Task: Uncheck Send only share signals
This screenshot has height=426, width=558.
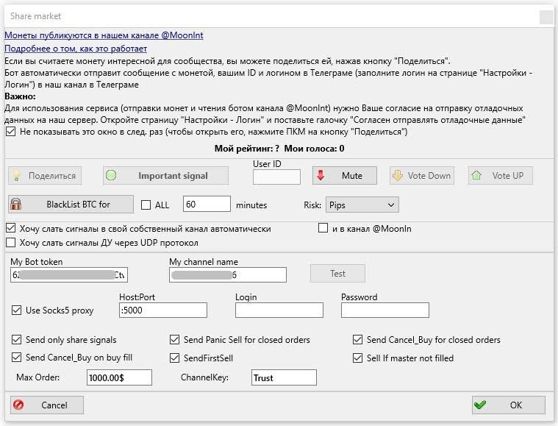Action: tap(17, 340)
